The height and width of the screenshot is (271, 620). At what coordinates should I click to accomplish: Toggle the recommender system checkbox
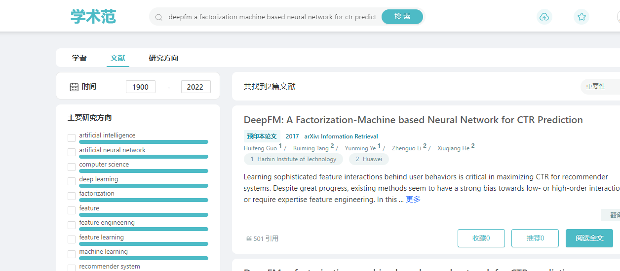pos(72,268)
